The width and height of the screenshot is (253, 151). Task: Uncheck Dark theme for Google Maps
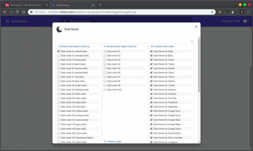pos(151,124)
